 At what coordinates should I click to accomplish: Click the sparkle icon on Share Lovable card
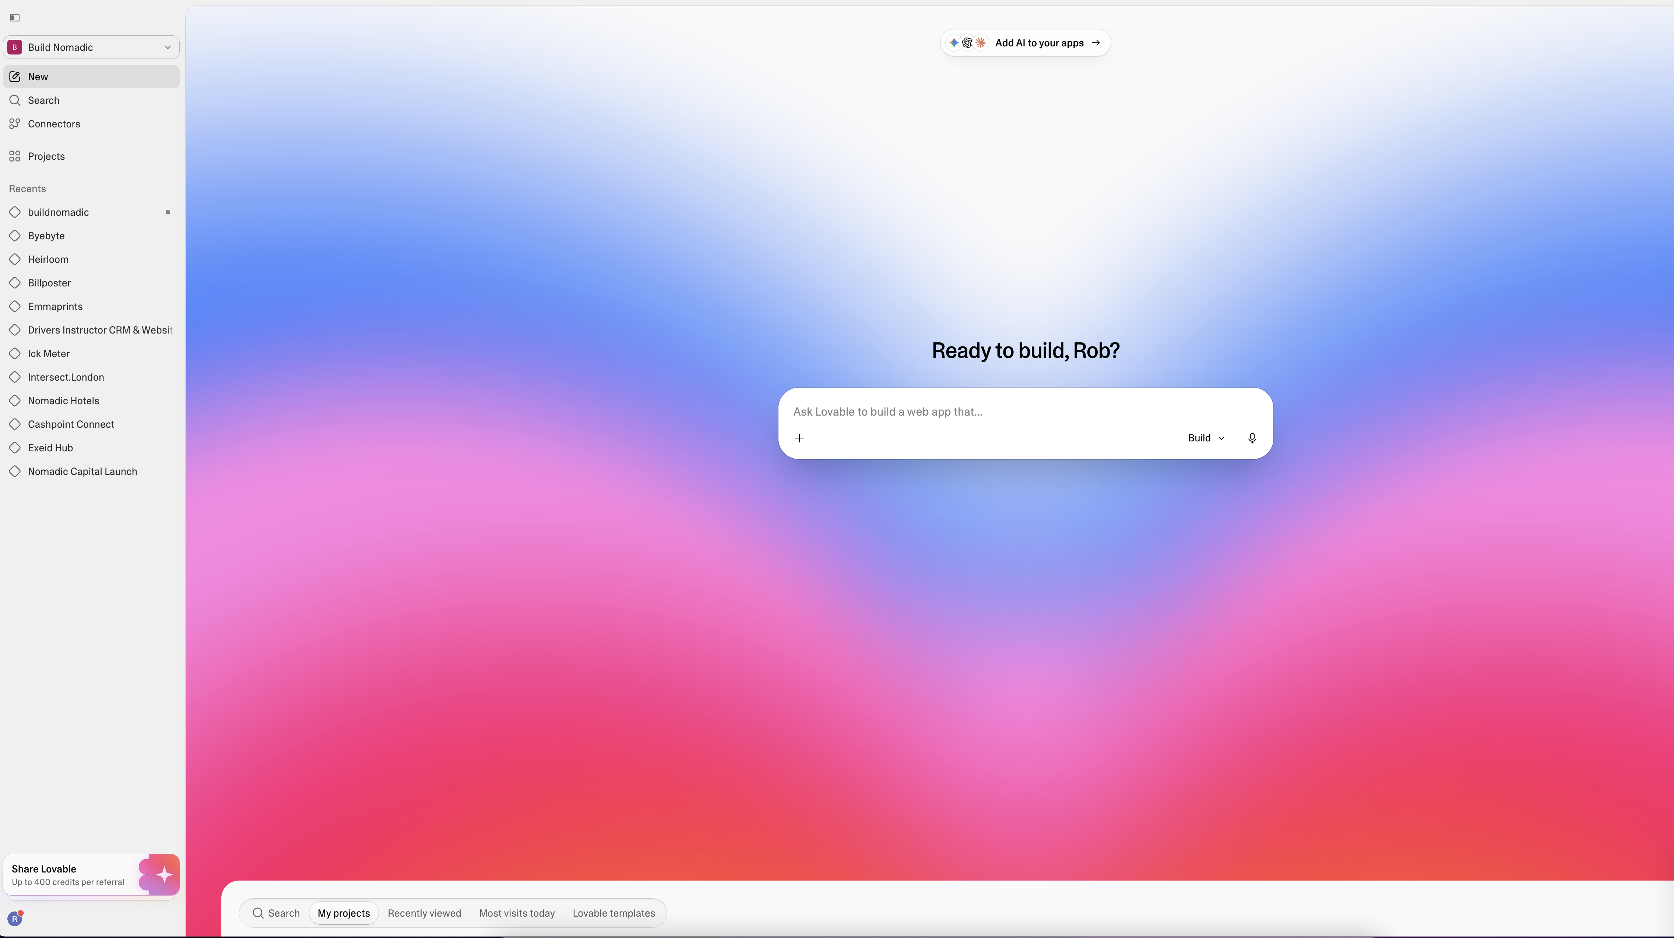pyautogui.click(x=164, y=875)
